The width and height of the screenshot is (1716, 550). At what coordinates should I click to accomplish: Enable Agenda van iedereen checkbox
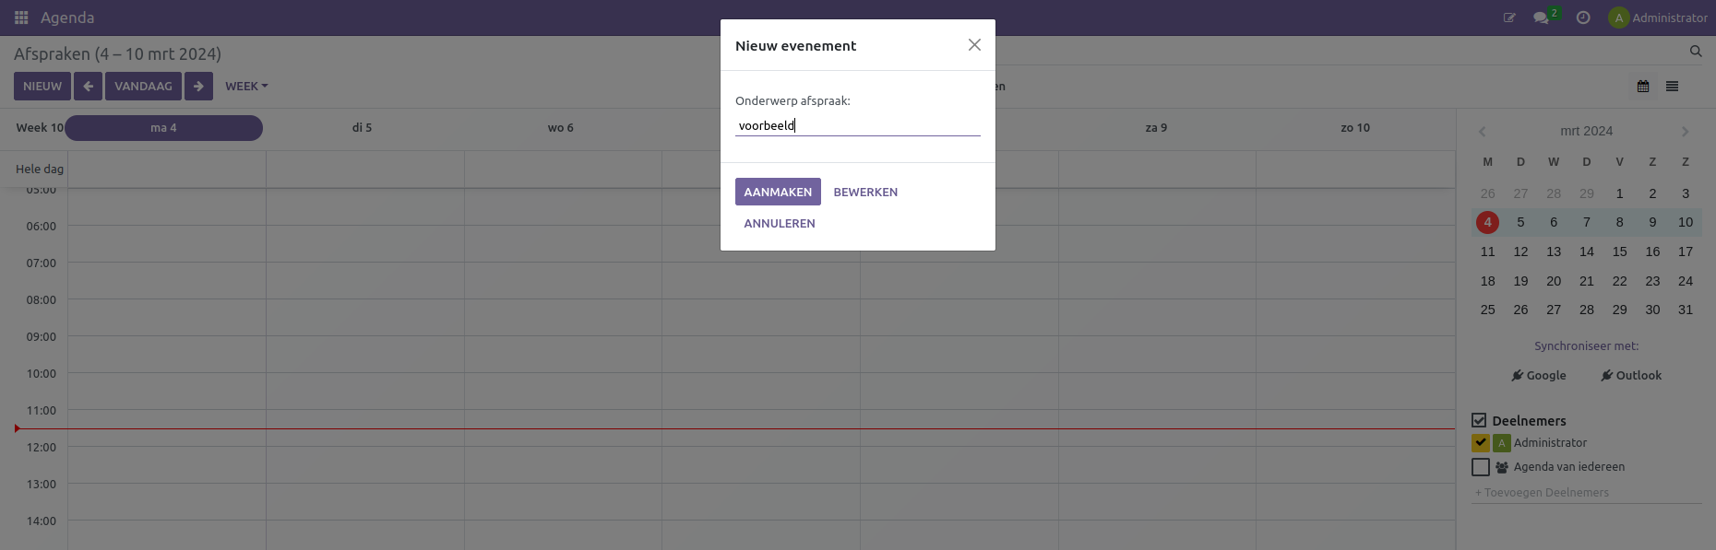(1481, 467)
